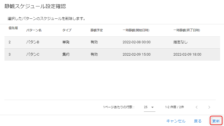Viewport: 224px width, 126px height.
Task: Click the 指定なし end time cell
Action: (180, 42)
